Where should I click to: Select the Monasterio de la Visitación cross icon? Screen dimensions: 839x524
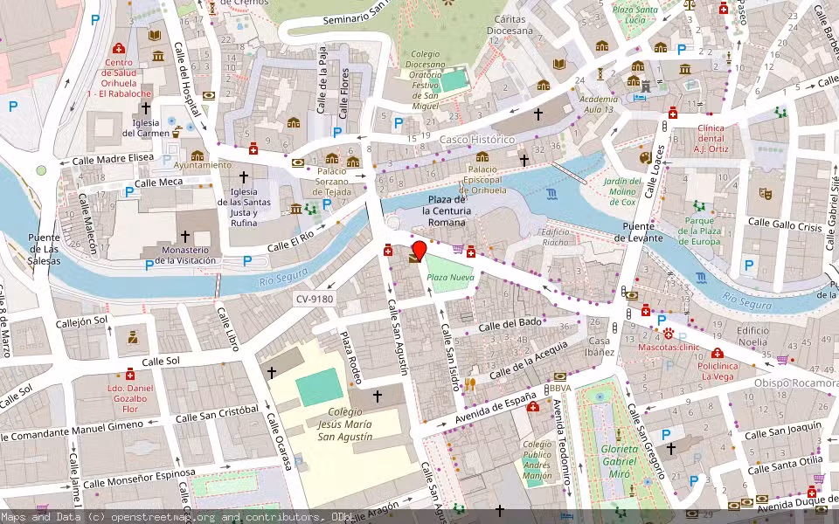(x=184, y=237)
